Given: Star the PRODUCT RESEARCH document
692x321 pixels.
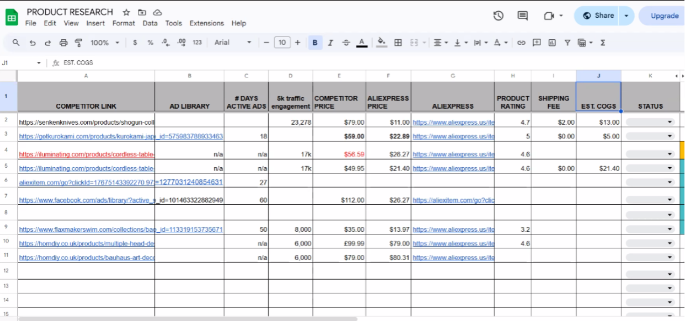Looking at the screenshot, I should (126, 12).
